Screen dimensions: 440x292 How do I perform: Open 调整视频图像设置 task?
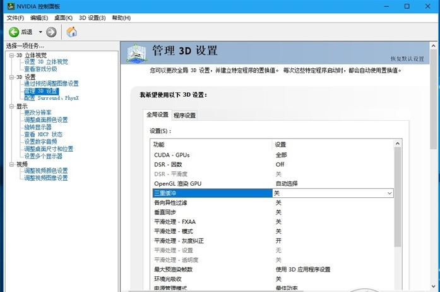tap(46, 178)
